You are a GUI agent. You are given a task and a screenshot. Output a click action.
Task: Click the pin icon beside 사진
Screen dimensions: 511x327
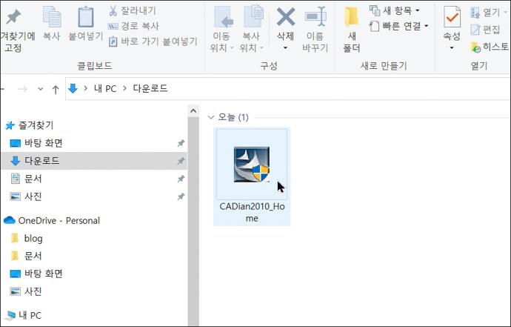point(181,196)
